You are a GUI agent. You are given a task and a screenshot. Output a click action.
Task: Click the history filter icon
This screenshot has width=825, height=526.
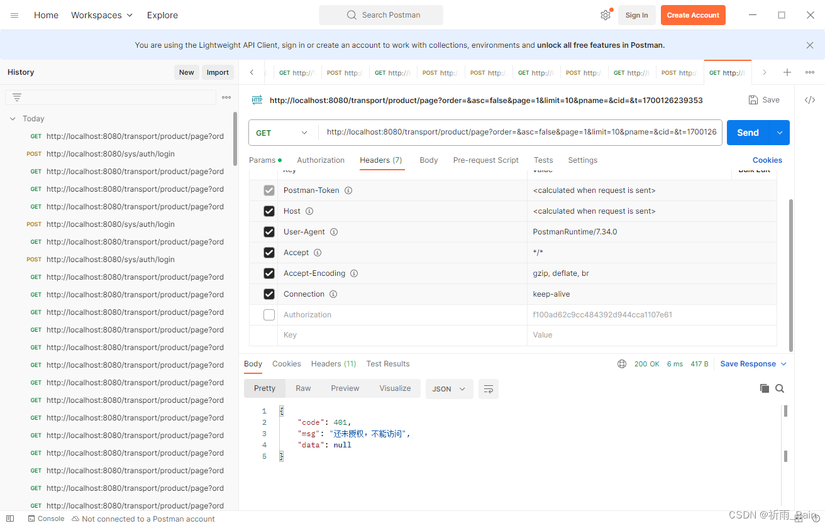point(17,97)
